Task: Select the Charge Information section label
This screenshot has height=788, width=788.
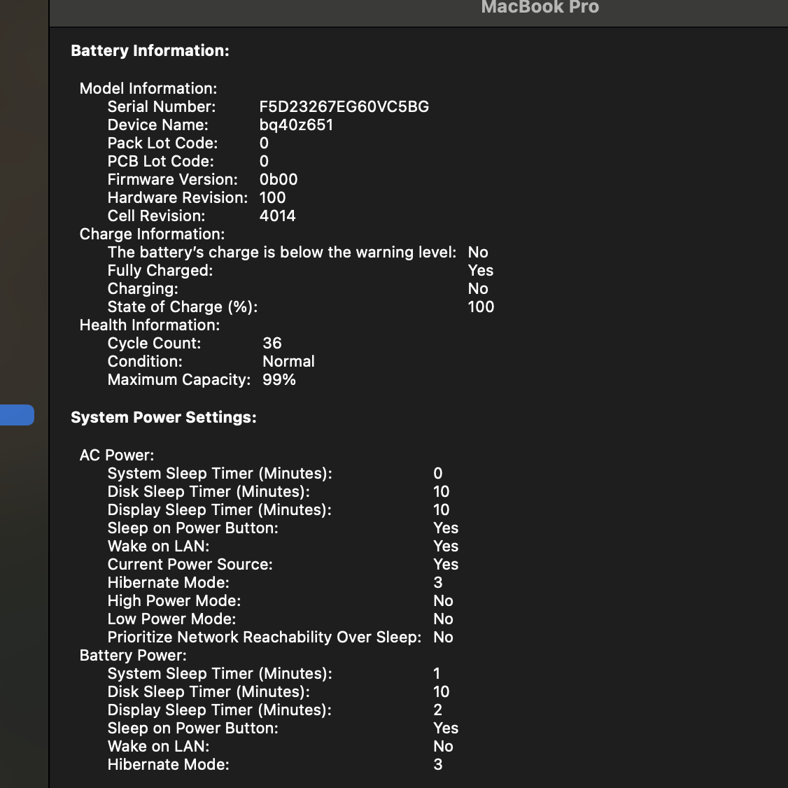Action: point(152,234)
